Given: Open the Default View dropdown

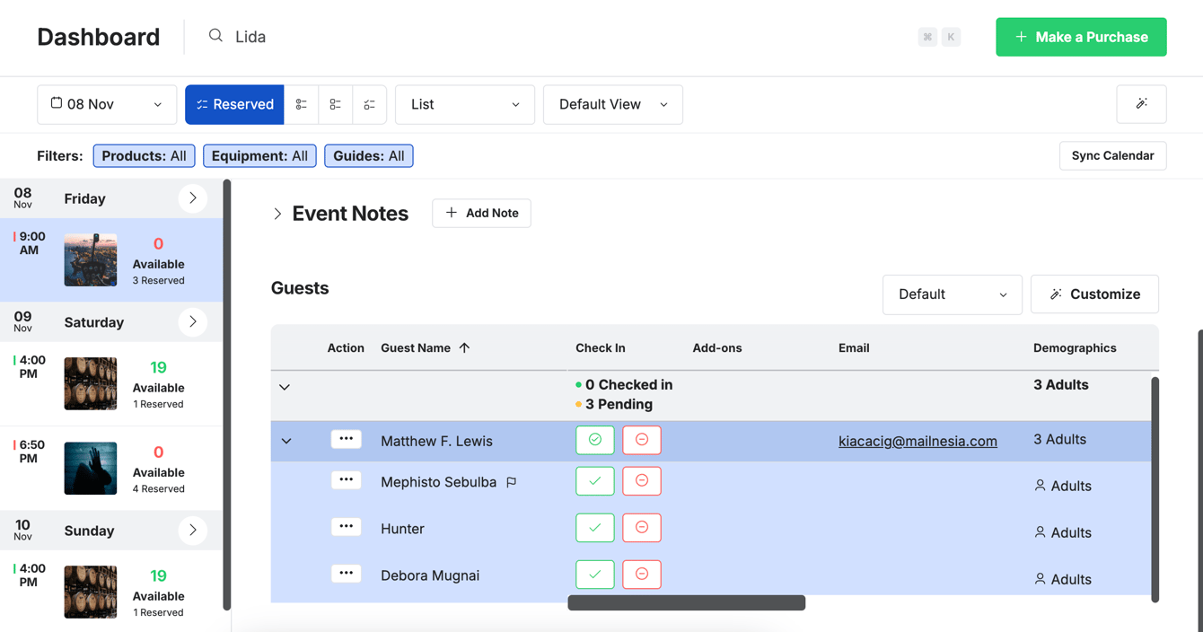Looking at the screenshot, I should [612, 104].
